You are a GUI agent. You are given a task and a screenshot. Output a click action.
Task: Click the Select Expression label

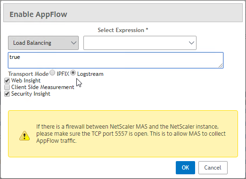(x=123, y=30)
